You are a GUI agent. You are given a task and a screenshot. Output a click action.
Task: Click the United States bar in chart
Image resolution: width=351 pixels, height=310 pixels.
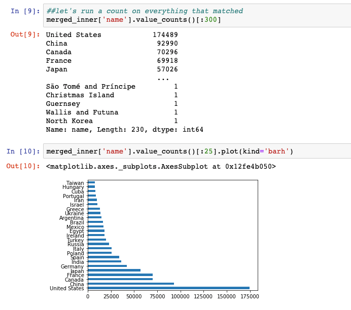click(x=168, y=288)
